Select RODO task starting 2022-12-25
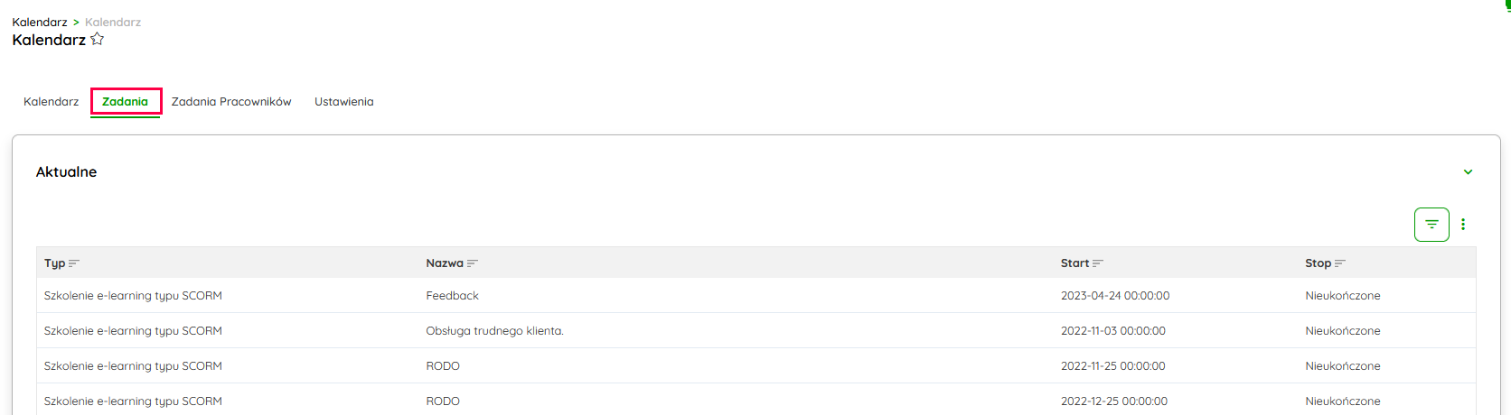 [443, 401]
